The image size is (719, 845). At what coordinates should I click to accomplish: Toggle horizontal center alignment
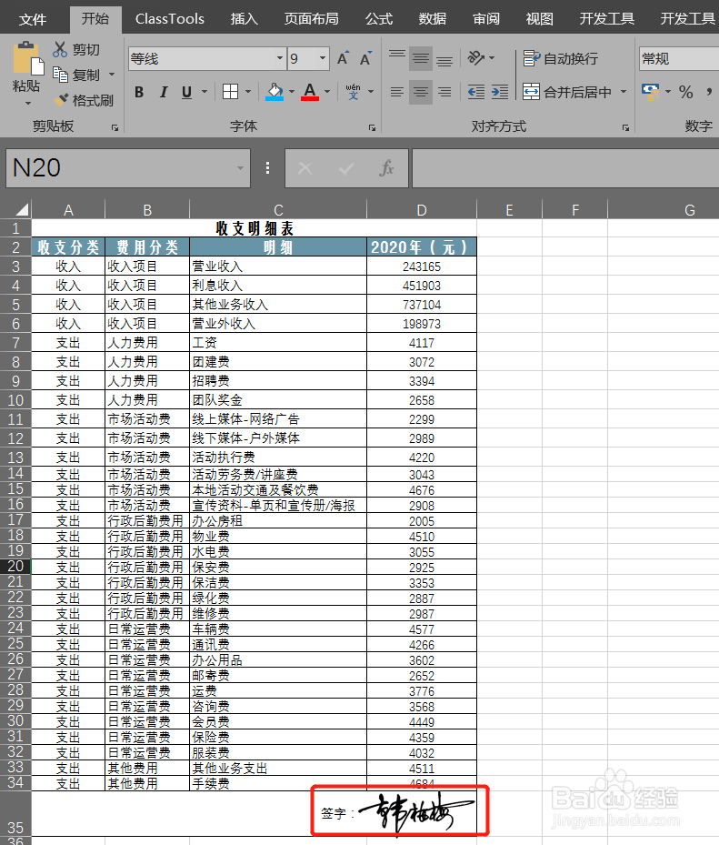pos(421,92)
